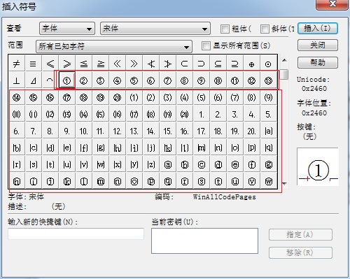Pick the parenthesized letter (a) symbol

(x=268, y=131)
